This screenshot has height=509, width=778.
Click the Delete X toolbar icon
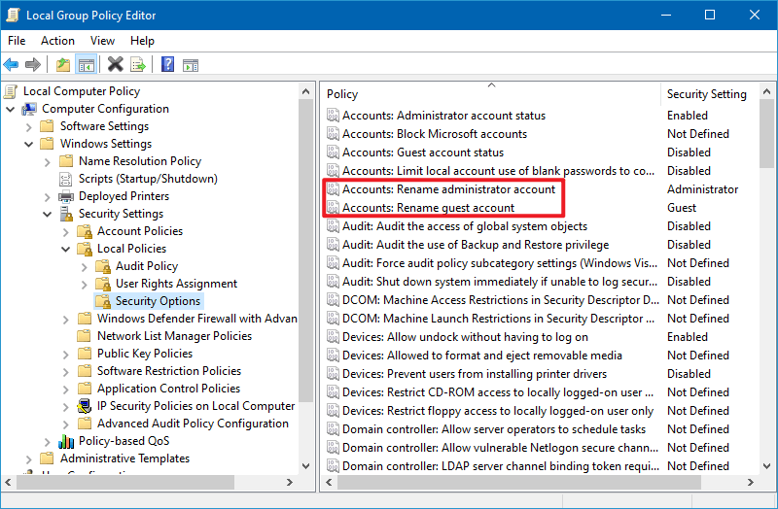[x=116, y=65]
